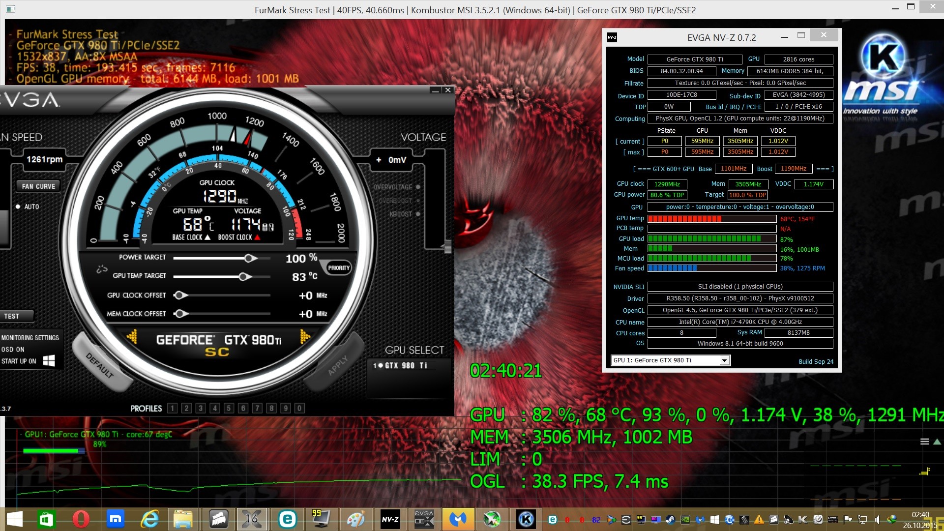Click Build Sep 24 link in NV-Z

(816, 361)
